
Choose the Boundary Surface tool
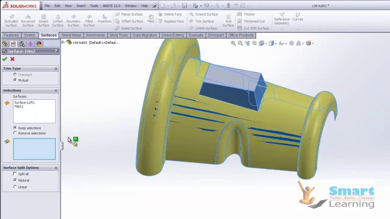coord(73,21)
